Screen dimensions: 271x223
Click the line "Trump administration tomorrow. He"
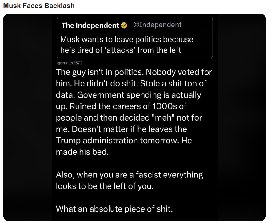pos(124,141)
